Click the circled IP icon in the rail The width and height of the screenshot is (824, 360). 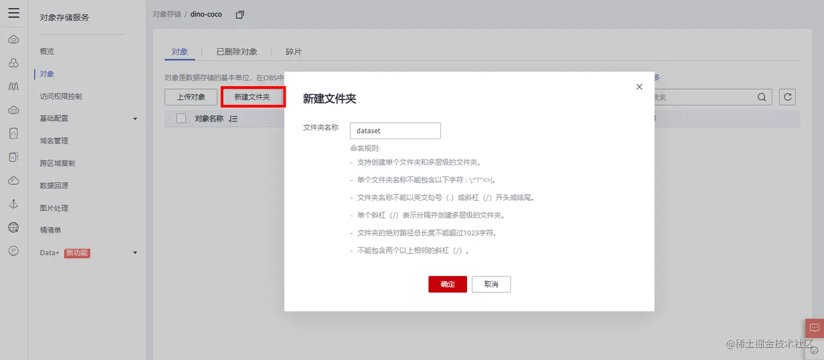pos(14,250)
